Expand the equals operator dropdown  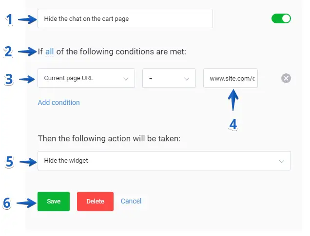click(x=169, y=78)
